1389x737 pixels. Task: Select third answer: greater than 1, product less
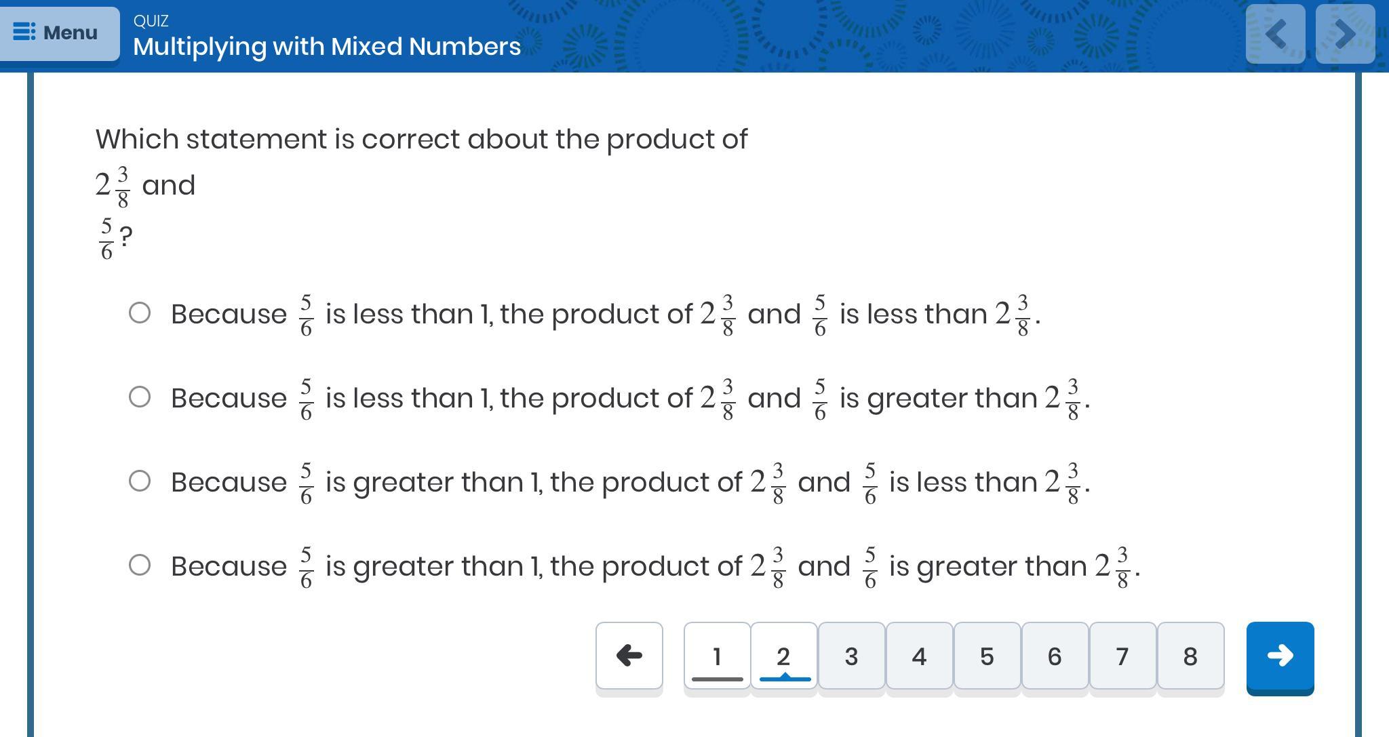click(x=140, y=481)
